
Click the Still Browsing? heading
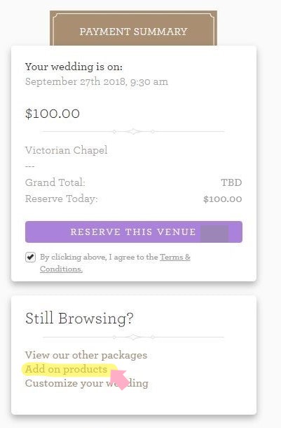point(79,319)
